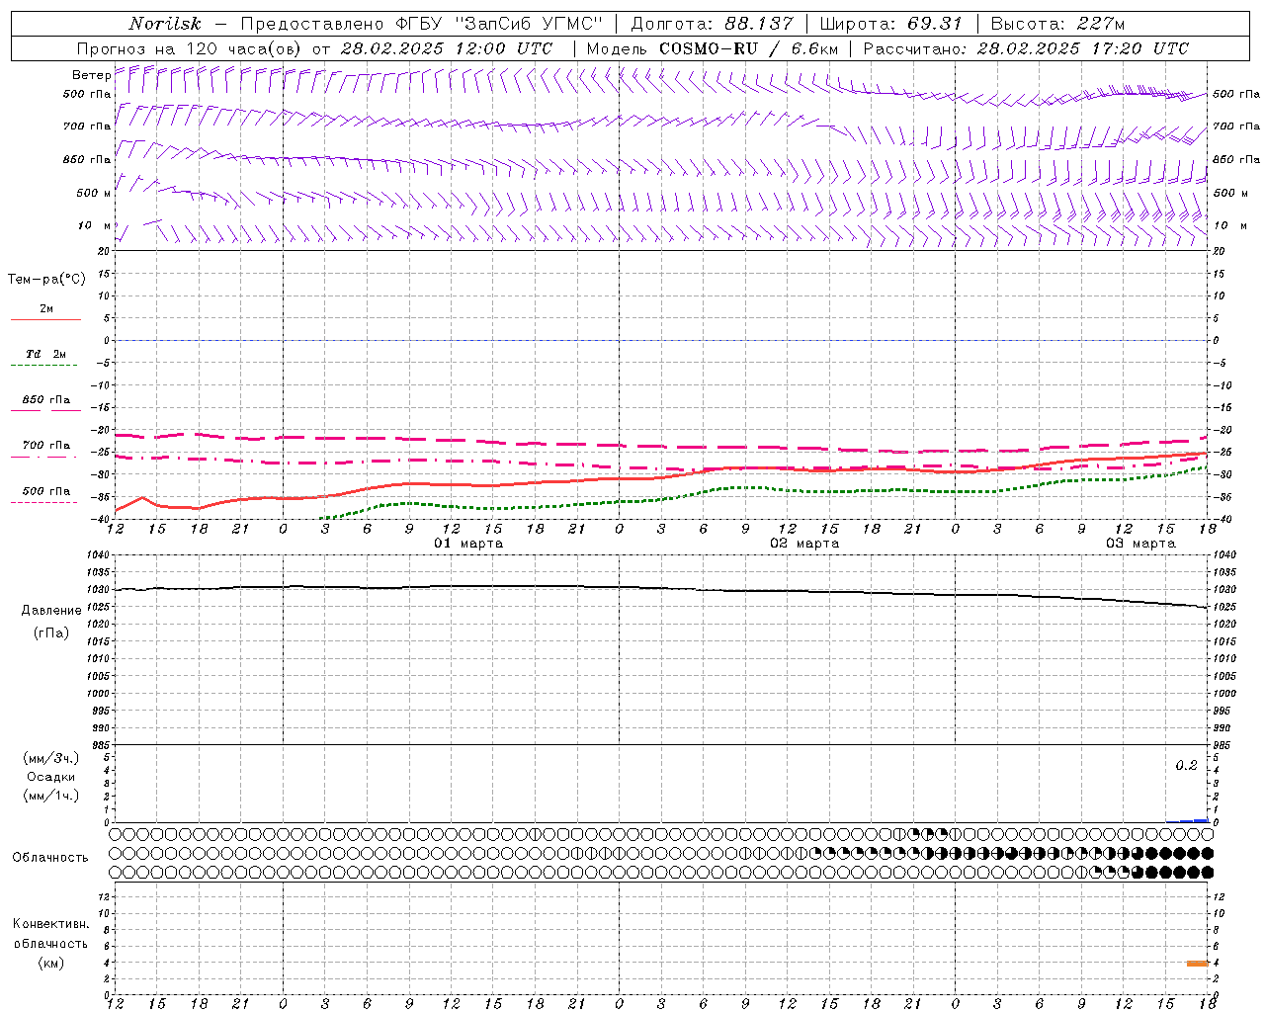Image resolution: width=1265 pixels, height=1012 pixels.
Task: Click the 'Td 2м' dew point legend entry
Action: click(x=45, y=354)
